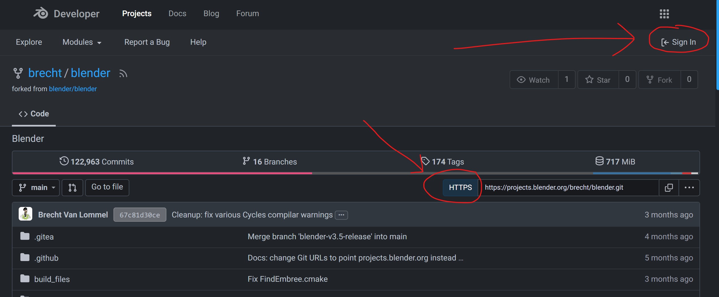Open the apps grid menu icon
Screen dimensions: 719x297
664,14
